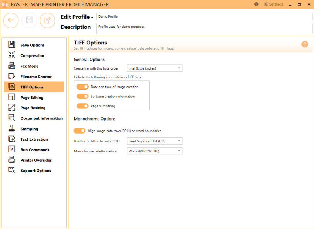Toggle Software creation information tag
314x229 pixels.
click(82, 96)
